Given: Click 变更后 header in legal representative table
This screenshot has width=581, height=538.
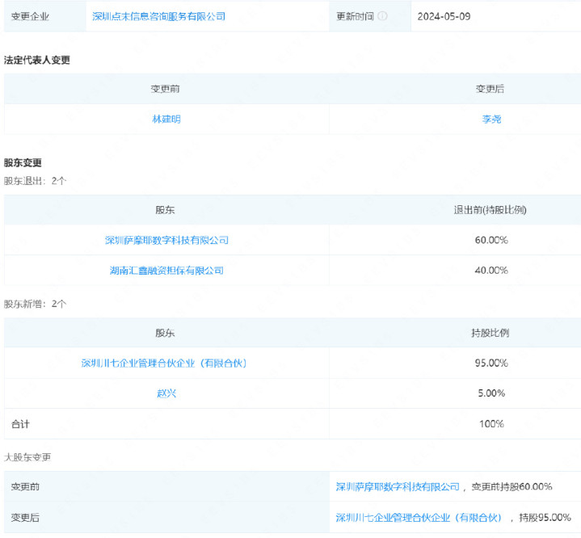Looking at the screenshot, I should click(490, 89).
